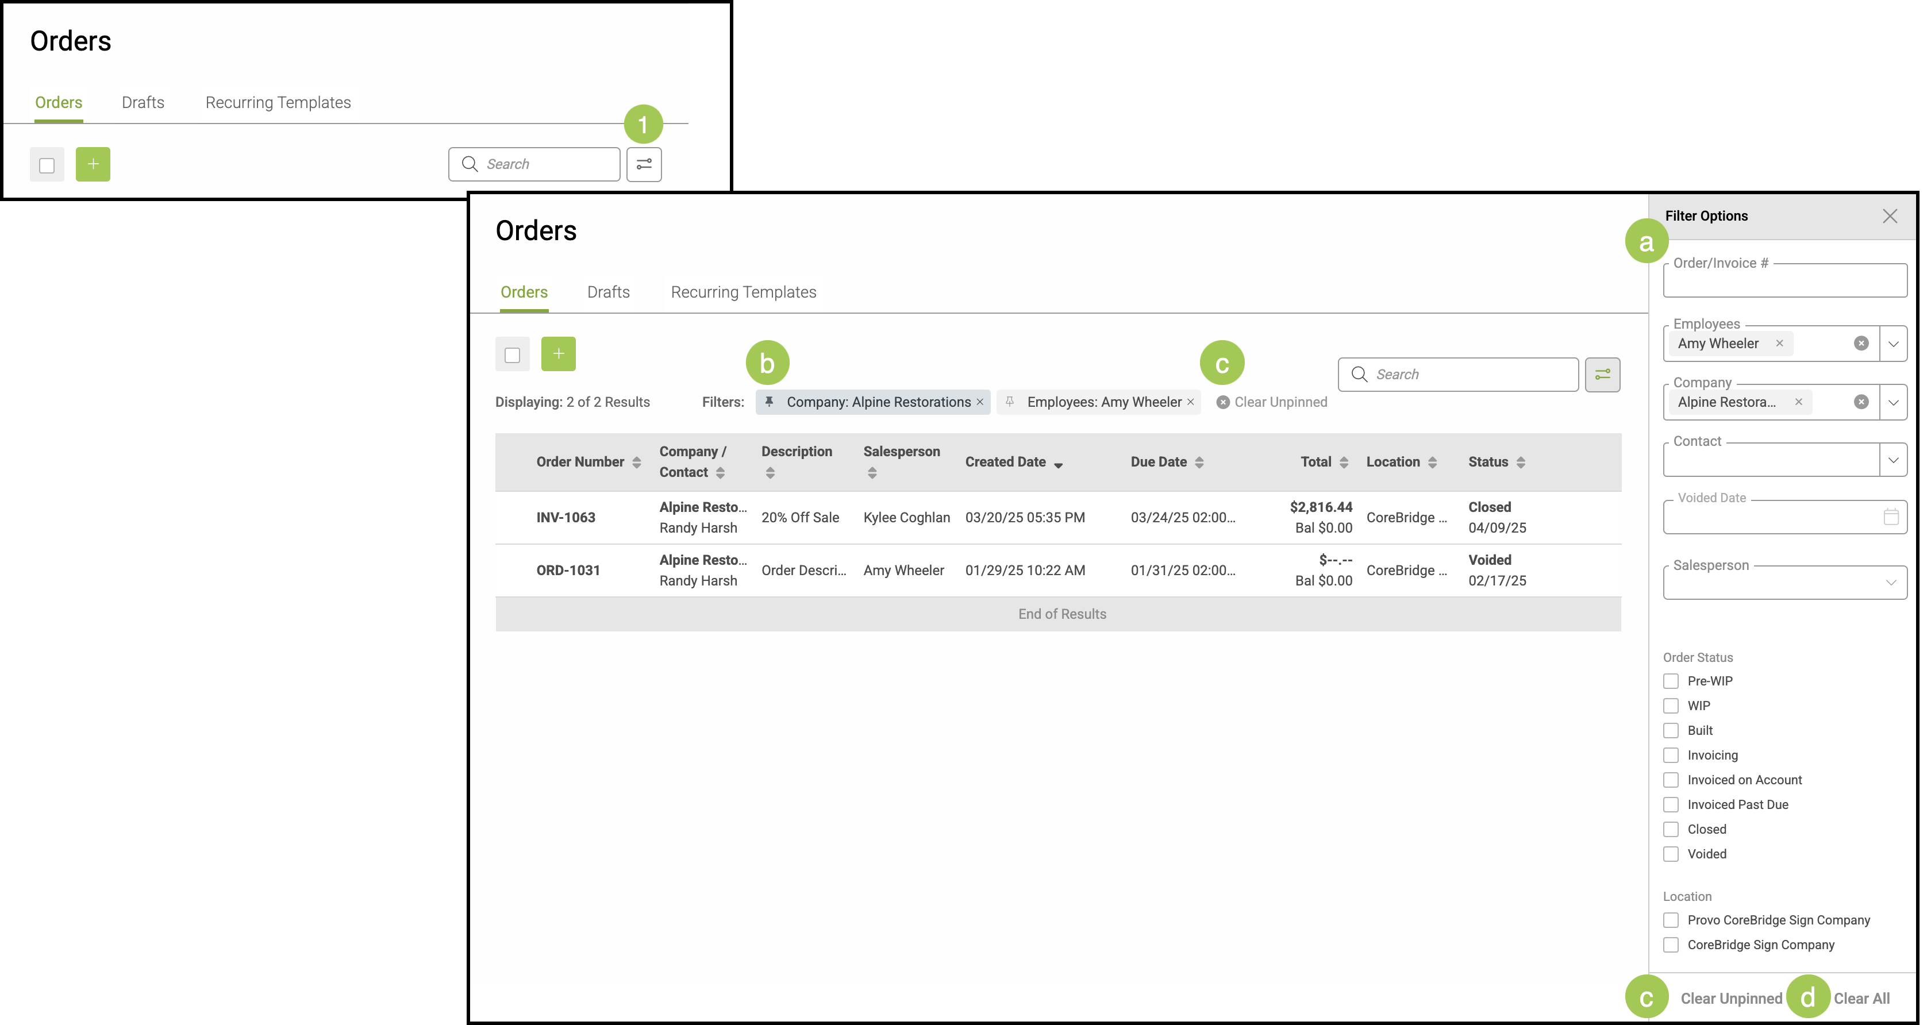Click the active green filter options icon
The image size is (1931, 1025).
[x=1602, y=375]
